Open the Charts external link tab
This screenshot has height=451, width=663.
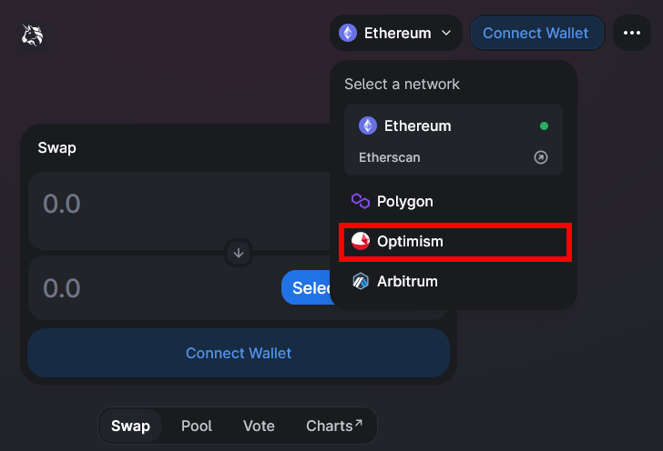pos(333,426)
